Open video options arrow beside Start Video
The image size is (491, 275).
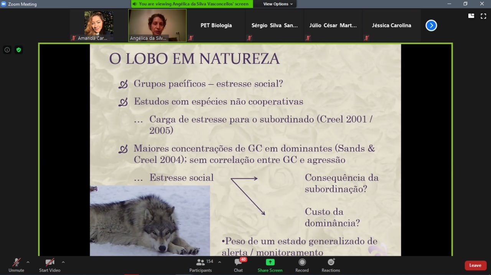[63, 262]
